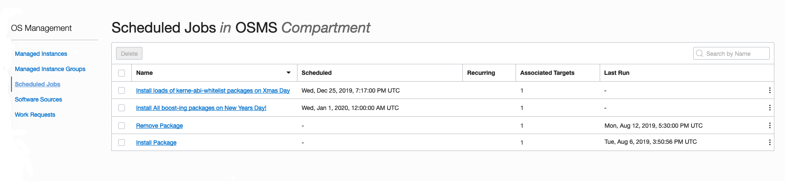Select checkbox for Install Package job
Image resolution: width=785 pixels, height=181 pixels.
pyautogui.click(x=122, y=143)
